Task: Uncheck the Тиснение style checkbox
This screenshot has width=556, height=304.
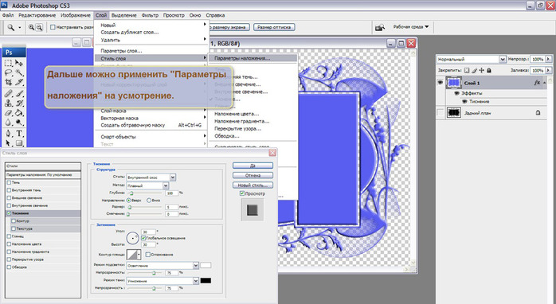Action: [9, 213]
